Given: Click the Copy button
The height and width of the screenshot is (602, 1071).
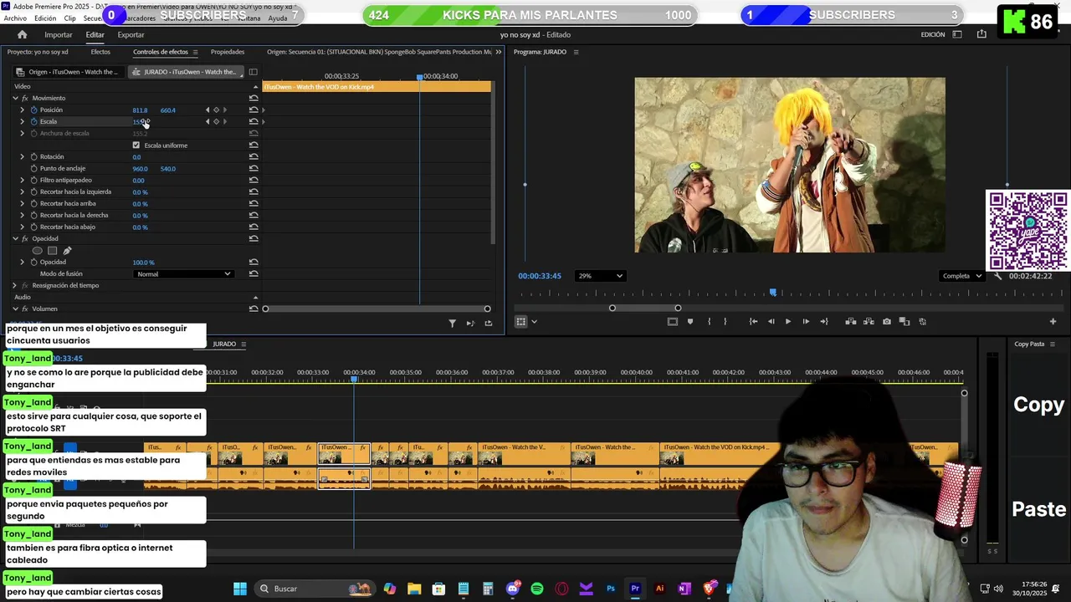Looking at the screenshot, I should pyautogui.click(x=1038, y=405).
